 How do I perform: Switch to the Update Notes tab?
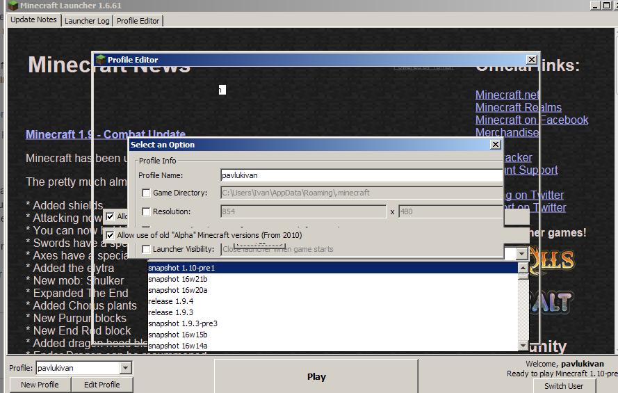click(33, 19)
